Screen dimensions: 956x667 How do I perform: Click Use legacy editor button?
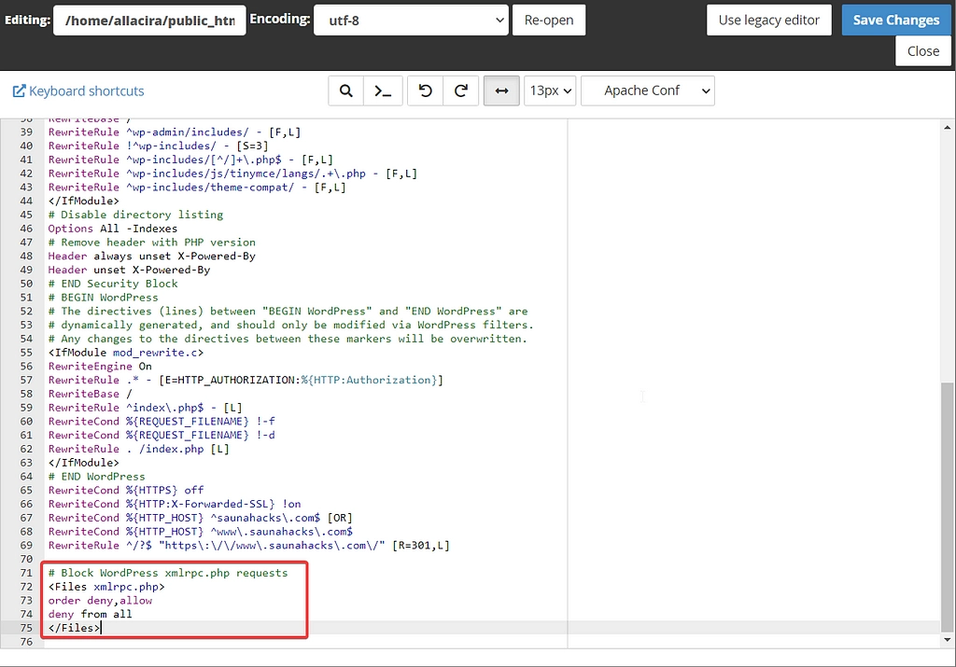769,21
